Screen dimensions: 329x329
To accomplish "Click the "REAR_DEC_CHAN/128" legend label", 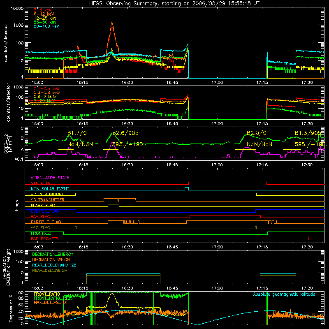I will (x=54, y=265).
